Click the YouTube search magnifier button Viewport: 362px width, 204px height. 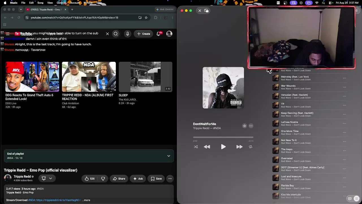click(116, 34)
